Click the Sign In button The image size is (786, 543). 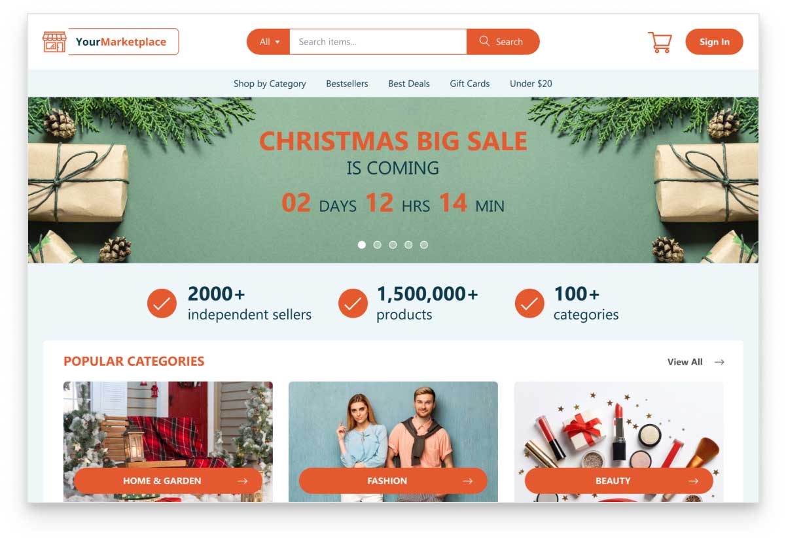tap(714, 42)
